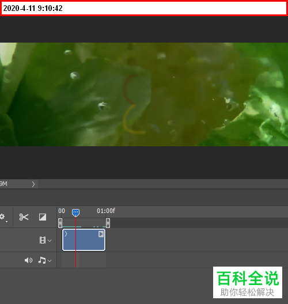
Task: Click the blue playhead marker
Action: click(x=75, y=212)
